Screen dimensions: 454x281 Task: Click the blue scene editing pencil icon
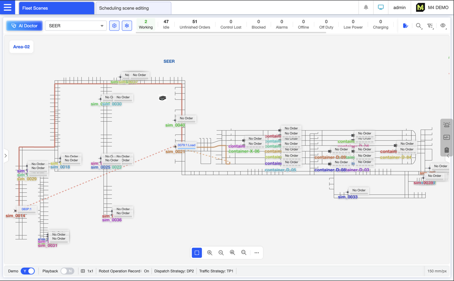405,26
